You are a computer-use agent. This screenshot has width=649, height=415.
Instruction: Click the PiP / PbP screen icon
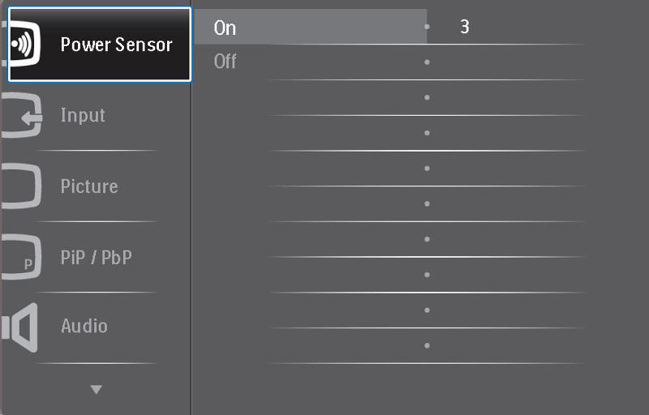point(22,257)
